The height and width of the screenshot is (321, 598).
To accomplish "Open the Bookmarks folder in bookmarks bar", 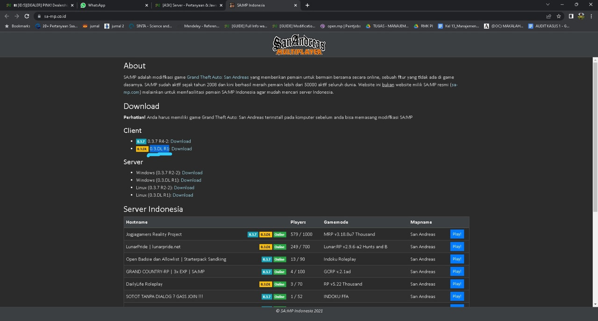I will coord(17,26).
